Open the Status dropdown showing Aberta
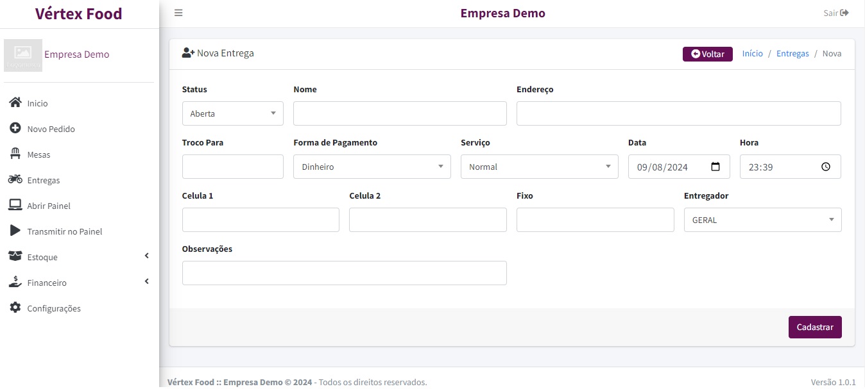Screen dimensions: 865x389 pos(232,113)
